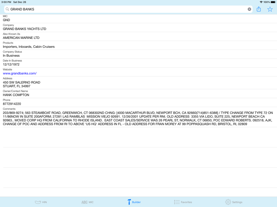
Task: Go to the Settings tab
Action: [x=234, y=202]
